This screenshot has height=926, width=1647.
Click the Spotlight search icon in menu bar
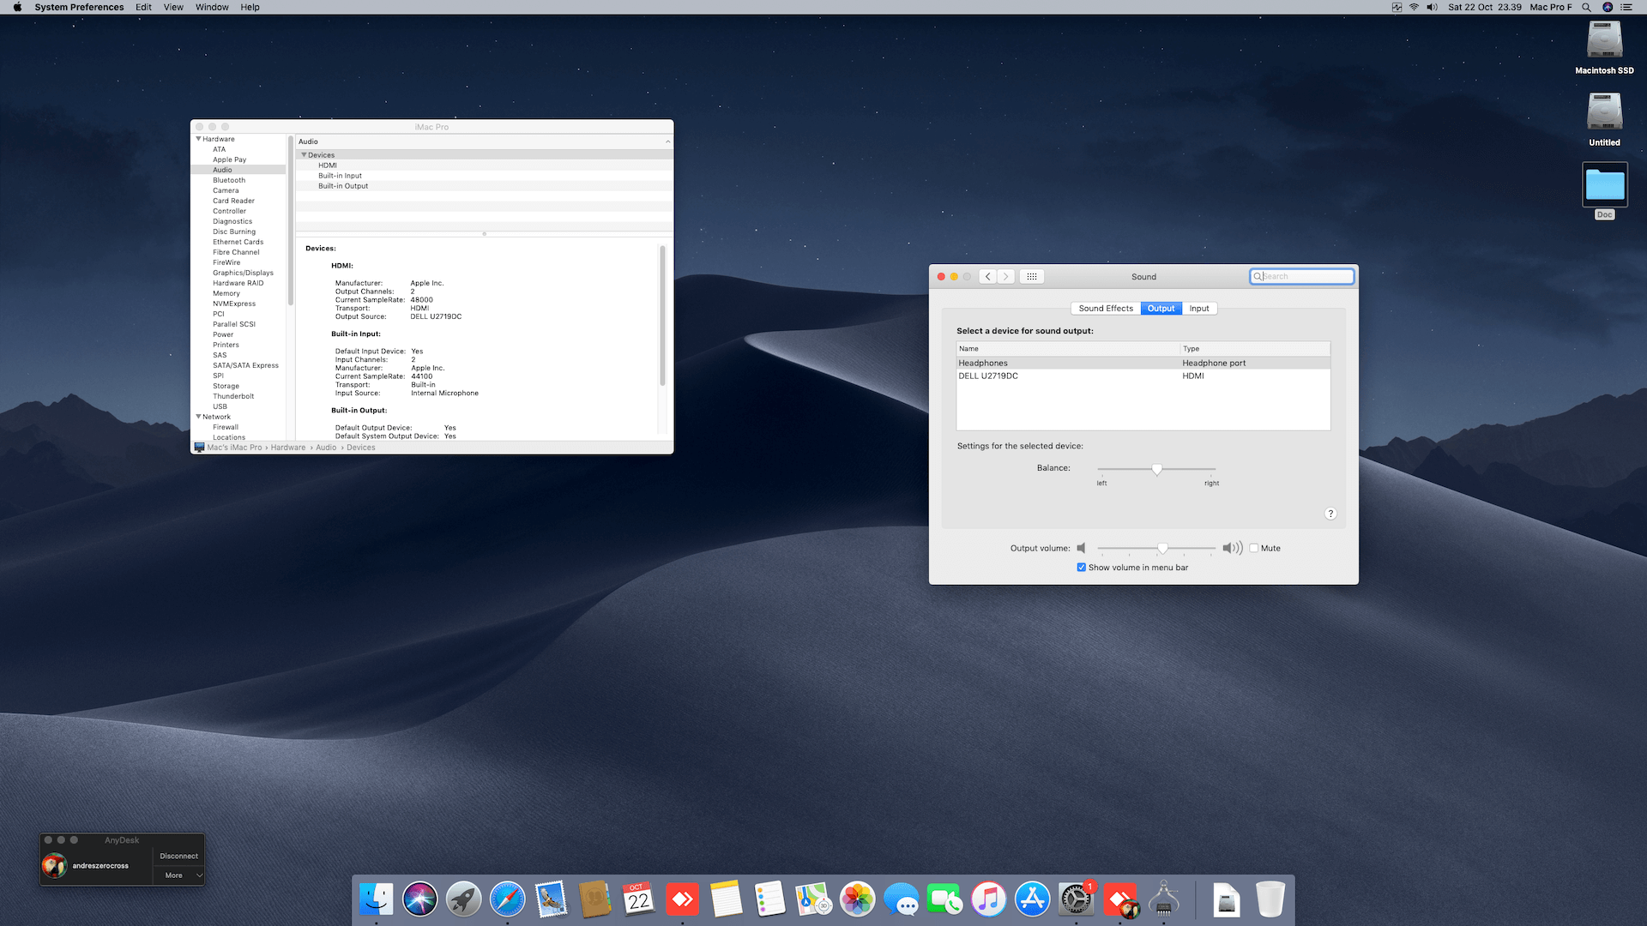coord(1586,7)
